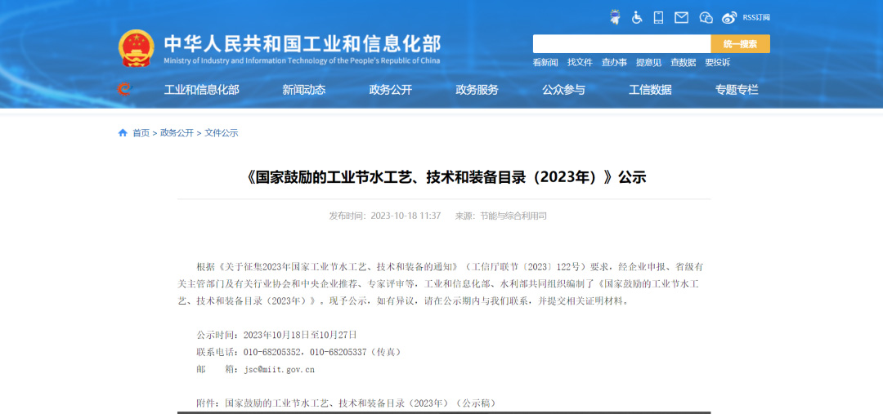Open the RSS订阅 link

point(756,17)
